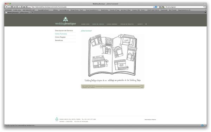Screen dimensions: 211x132
Task: Click the Wedding Boutique logo
Action: click(65, 21)
